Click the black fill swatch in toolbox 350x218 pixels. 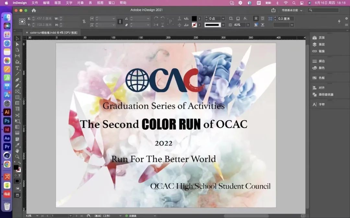pyautogui.click(x=16, y=167)
